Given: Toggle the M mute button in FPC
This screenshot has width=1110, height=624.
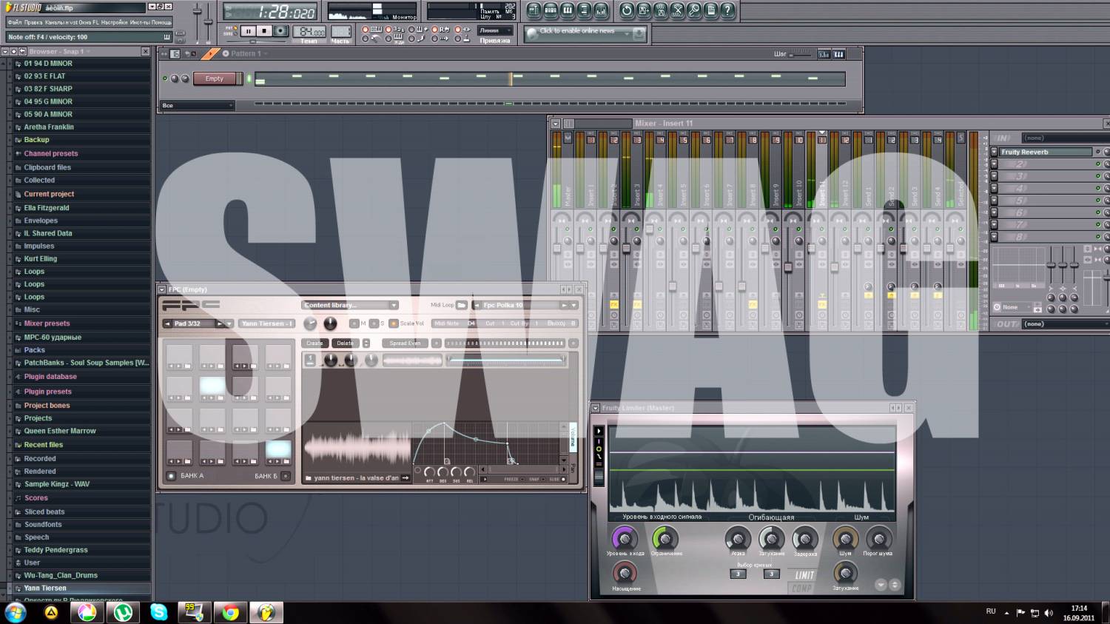Looking at the screenshot, I should click(x=354, y=323).
